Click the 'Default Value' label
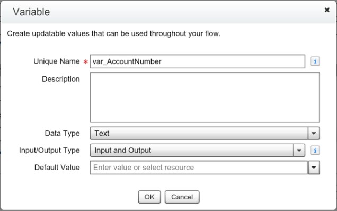337x211 pixels. click(57, 168)
